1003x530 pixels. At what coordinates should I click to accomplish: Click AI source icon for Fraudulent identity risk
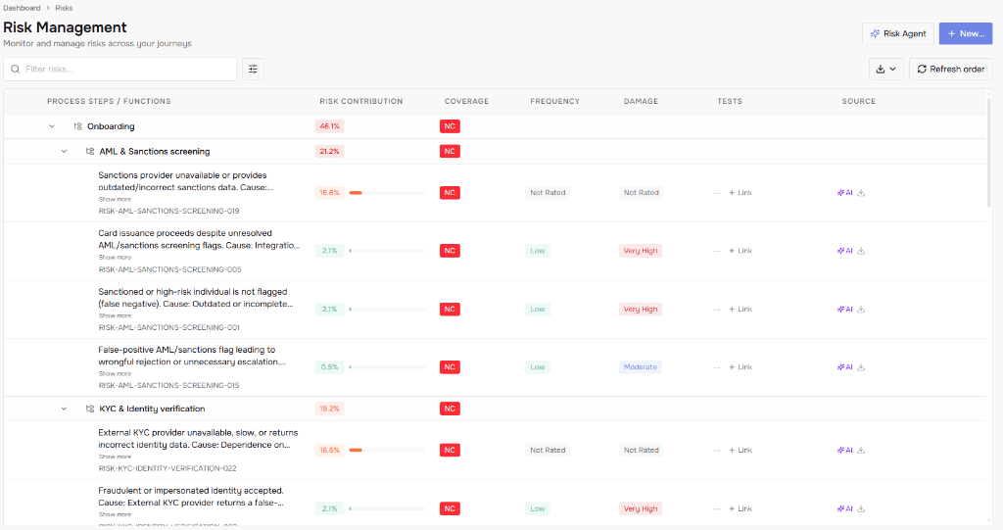845,508
